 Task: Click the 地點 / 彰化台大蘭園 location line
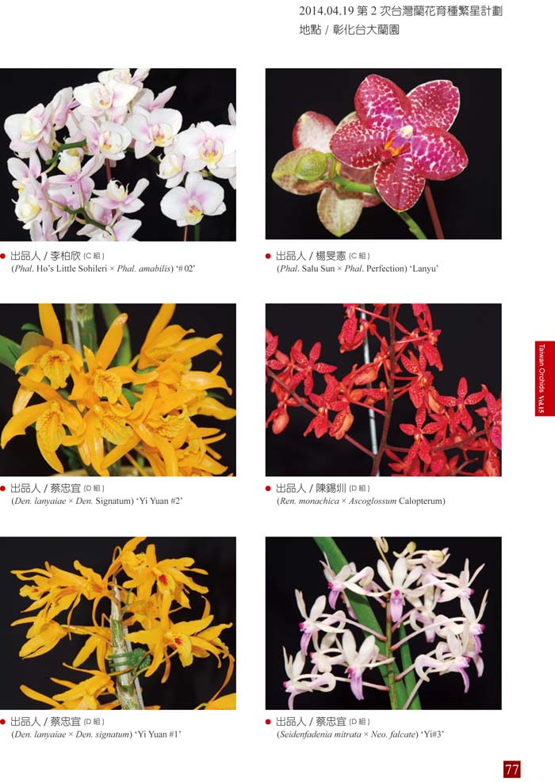point(349,30)
